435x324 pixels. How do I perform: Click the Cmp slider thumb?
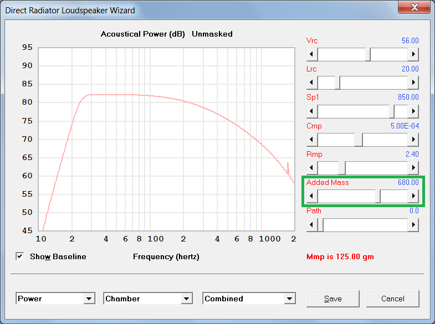(359, 140)
